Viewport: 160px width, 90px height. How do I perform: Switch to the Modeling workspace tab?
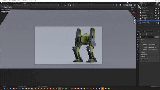click(x=30, y=3)
